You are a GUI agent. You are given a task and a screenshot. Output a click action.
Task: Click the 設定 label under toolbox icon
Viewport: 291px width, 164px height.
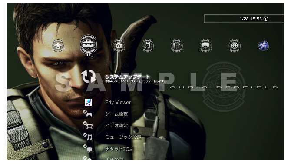point(88,55)
